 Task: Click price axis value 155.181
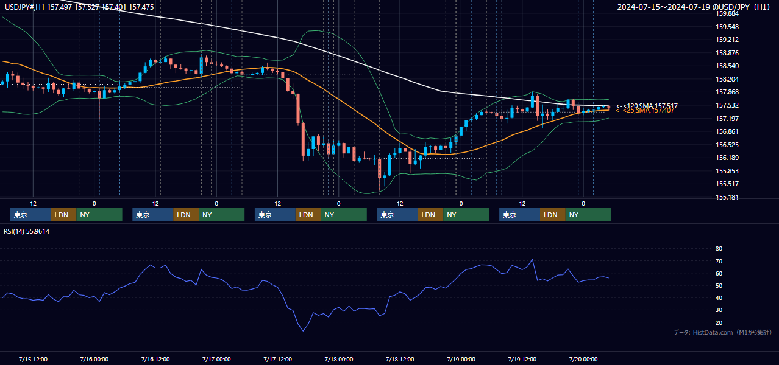[727, 197]
